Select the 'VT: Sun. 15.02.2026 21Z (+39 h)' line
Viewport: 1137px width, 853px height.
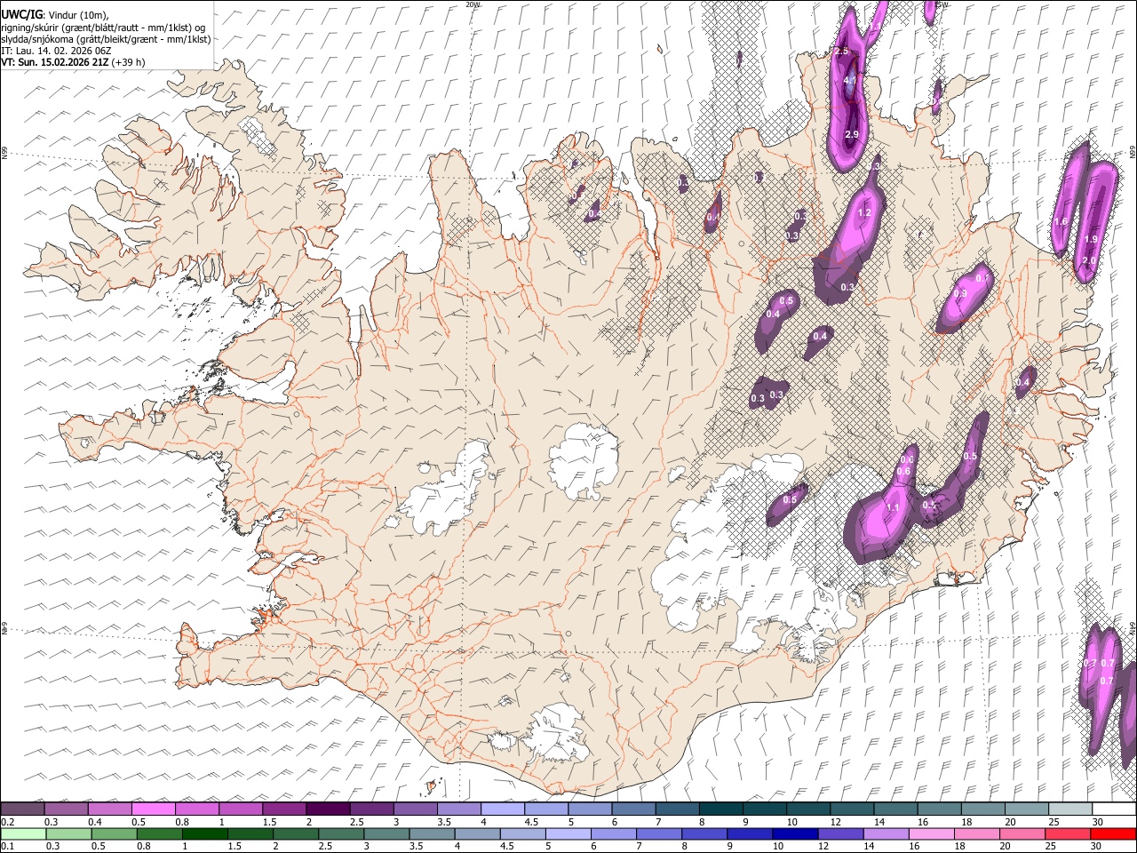(73, 62)
